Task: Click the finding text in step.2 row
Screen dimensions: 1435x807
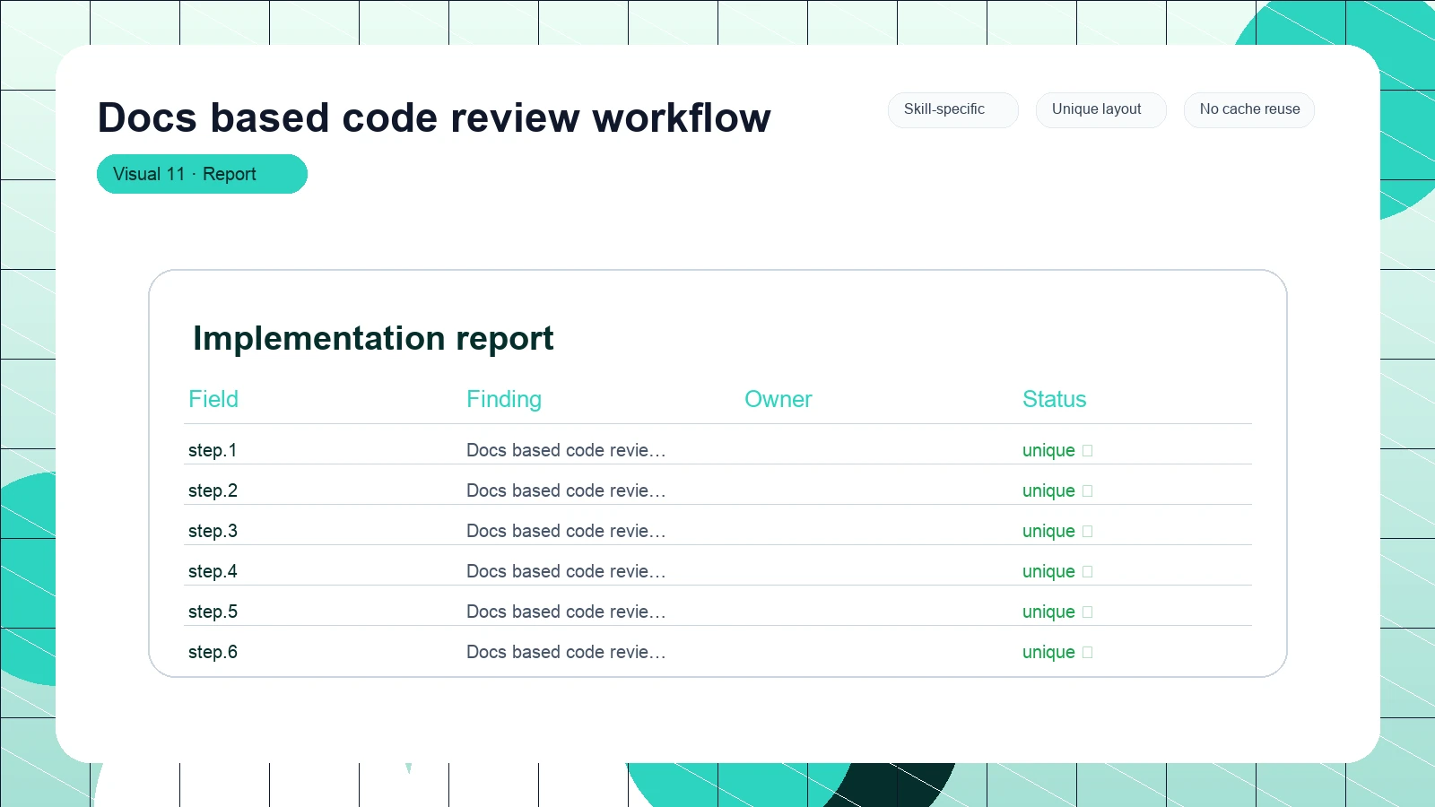Action: [x=566, y=490]
